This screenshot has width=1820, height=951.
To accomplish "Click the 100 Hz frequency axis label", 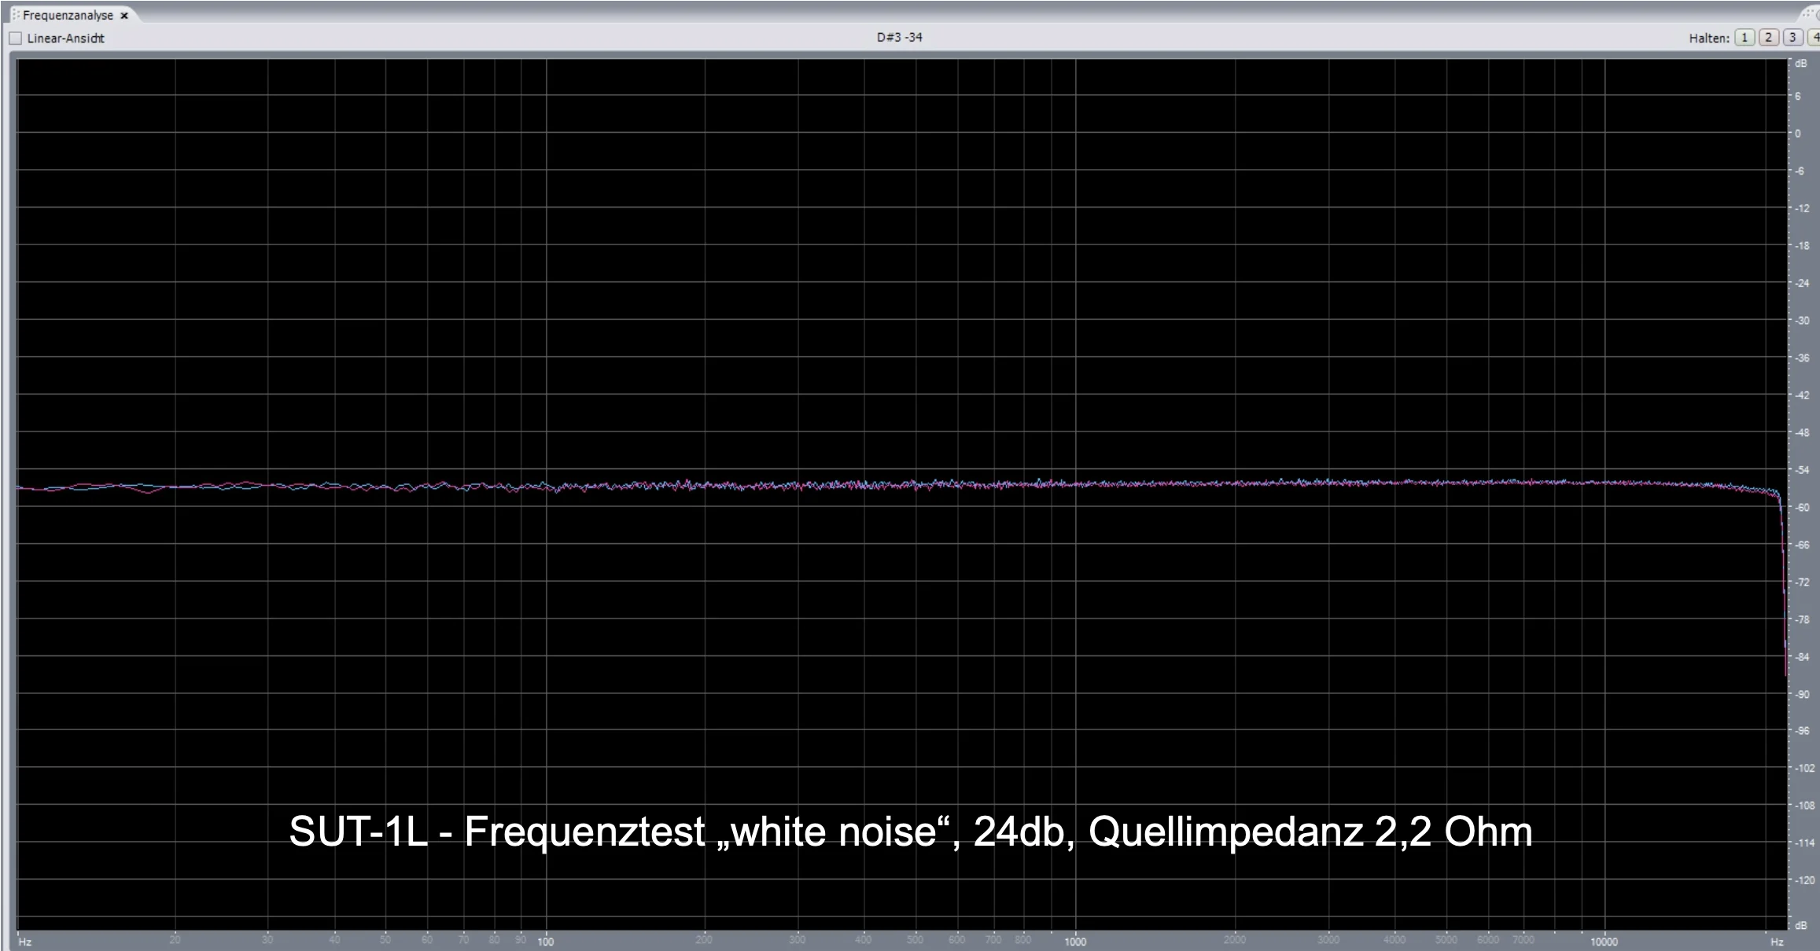I will (x=545, y=941).
